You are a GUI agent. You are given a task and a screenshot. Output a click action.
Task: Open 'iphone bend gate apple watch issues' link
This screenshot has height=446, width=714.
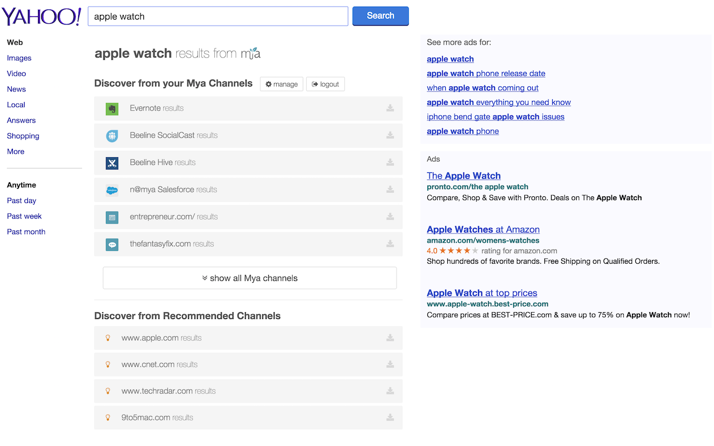click(495, 117)
